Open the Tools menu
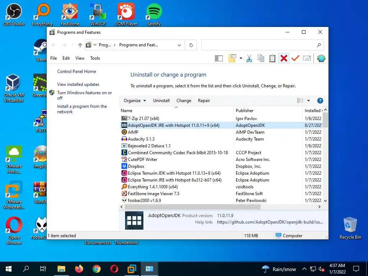The height and width of the screenshot is (276, 368). (x=95, y=58)
